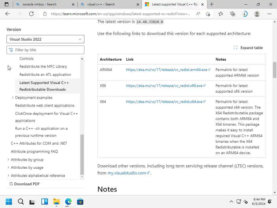This screenshot has height=208, width=277.
Task: Open a new tab with plus button
Action: 212,4
